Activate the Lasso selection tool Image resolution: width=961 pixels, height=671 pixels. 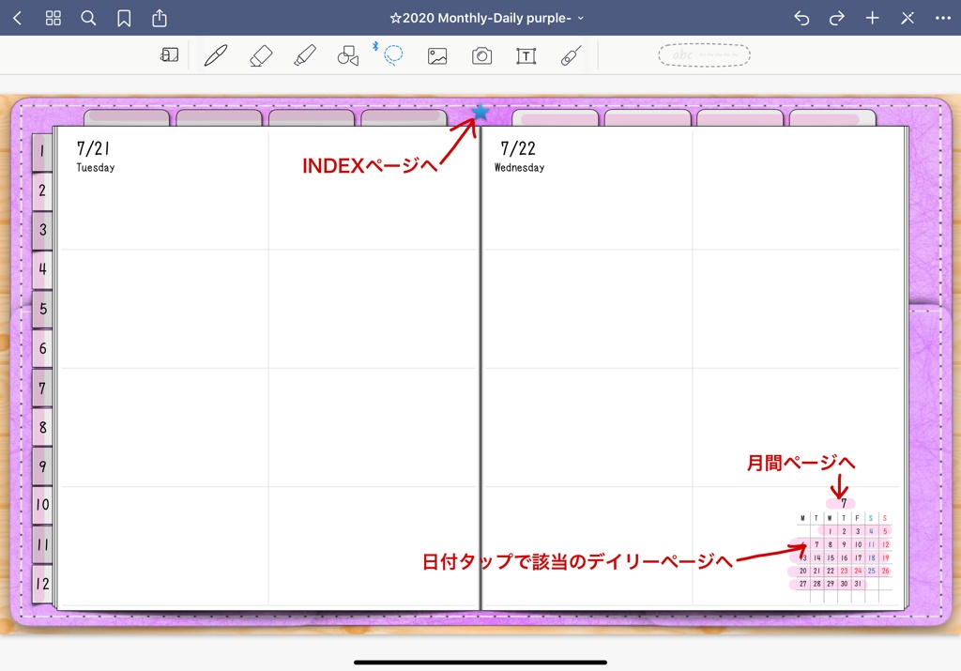click(393, 54)
